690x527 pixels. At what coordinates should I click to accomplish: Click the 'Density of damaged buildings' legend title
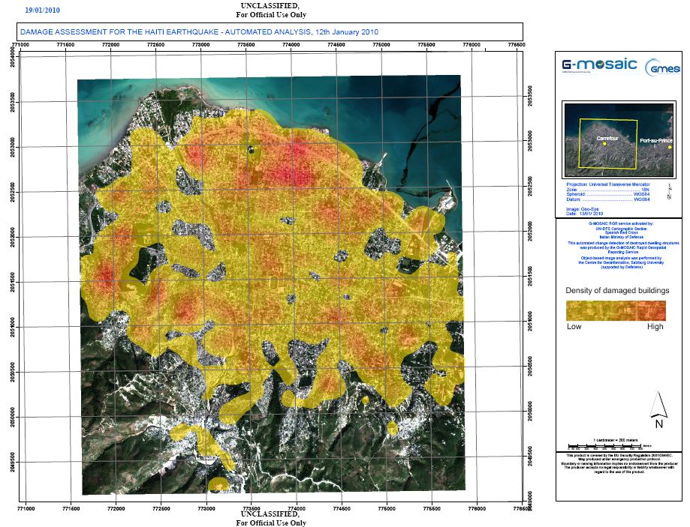616,289
